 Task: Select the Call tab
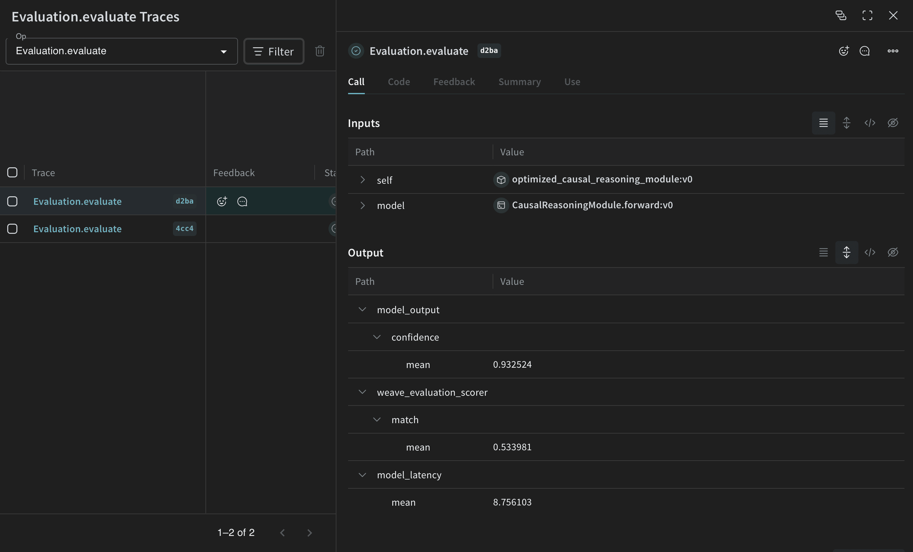[x=356, y=82]
